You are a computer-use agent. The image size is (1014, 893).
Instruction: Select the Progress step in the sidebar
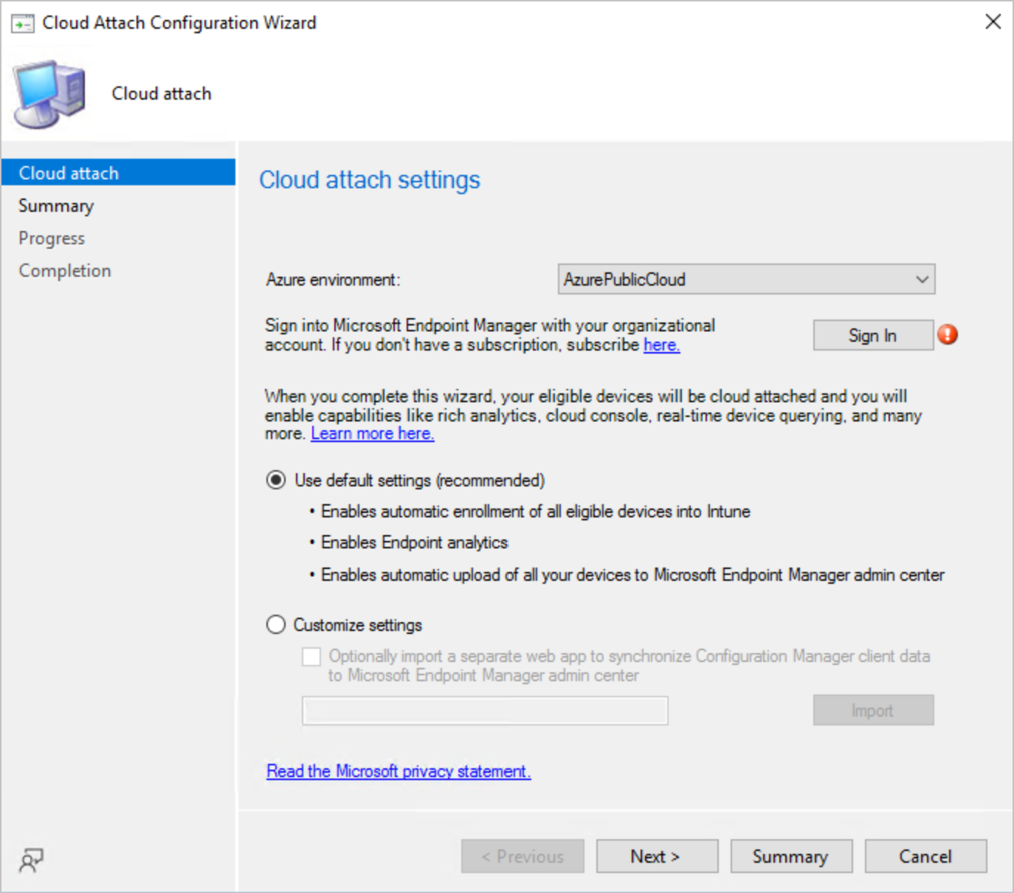51,238
